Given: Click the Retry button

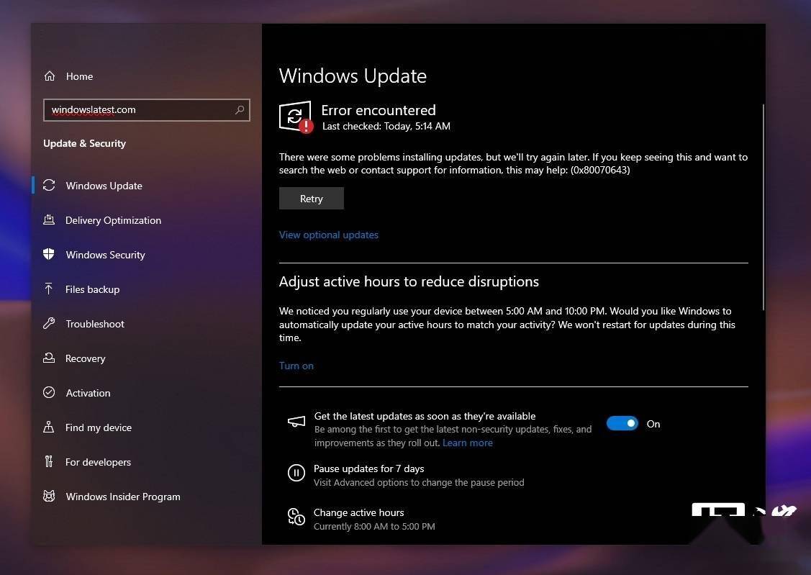Looking at the screenshot, I should click(312, 199).
